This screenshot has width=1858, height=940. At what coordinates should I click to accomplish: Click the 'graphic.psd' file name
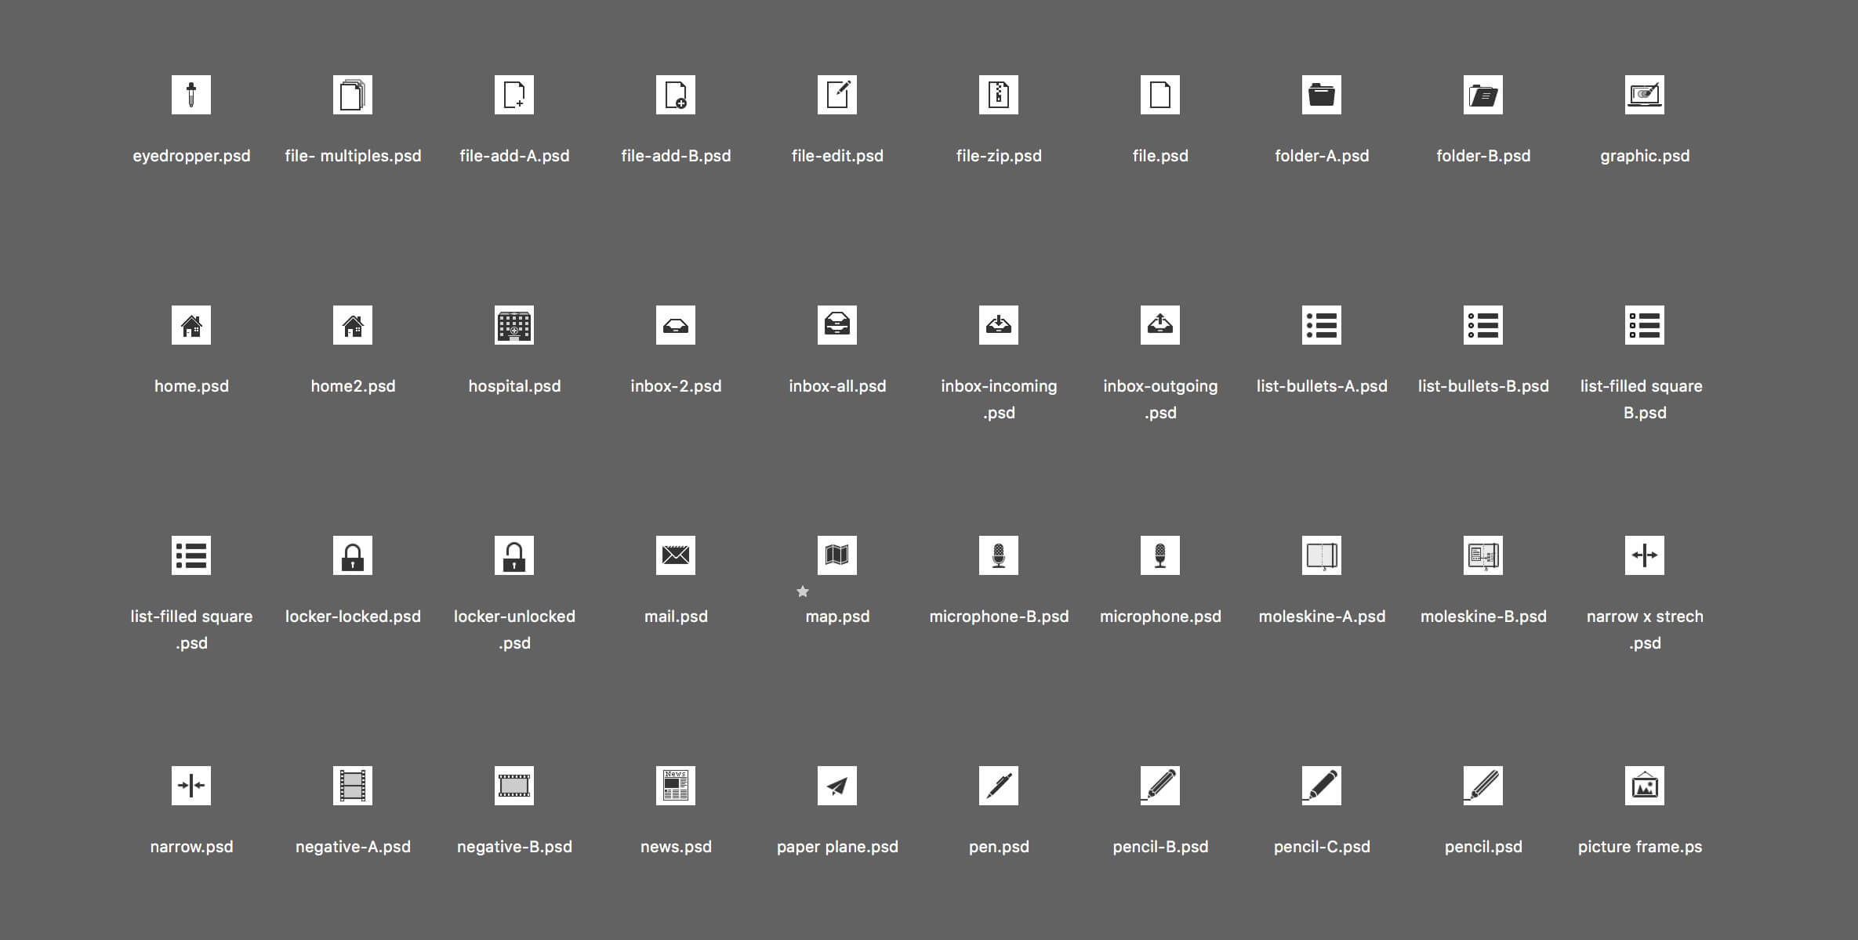(1645, 156)
